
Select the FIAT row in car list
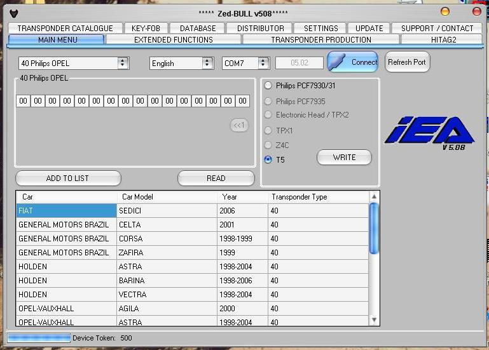pos(192,211)
